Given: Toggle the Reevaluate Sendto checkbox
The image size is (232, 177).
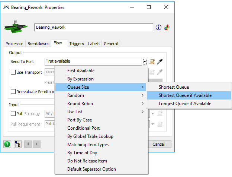Looking at the screenshot, I should coord(13,91).
